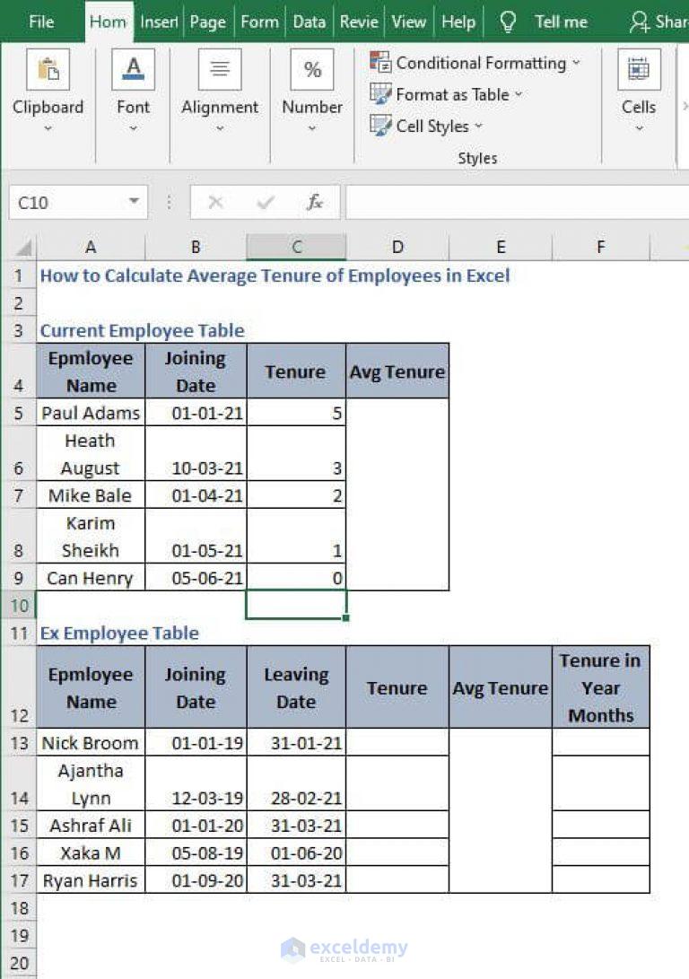Select row 5 header
This screenshot has width=689, height=979.
(x=18, y=413)
